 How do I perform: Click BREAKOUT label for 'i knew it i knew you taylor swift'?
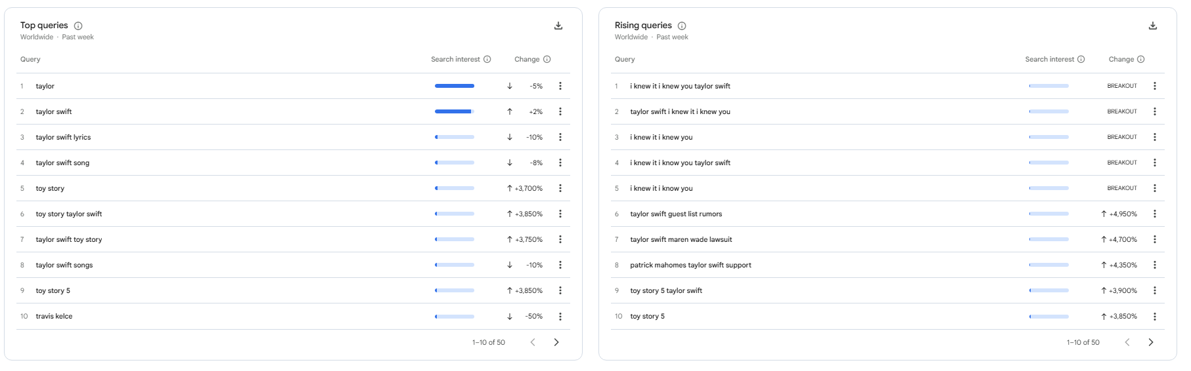(x=1122, y=86)
